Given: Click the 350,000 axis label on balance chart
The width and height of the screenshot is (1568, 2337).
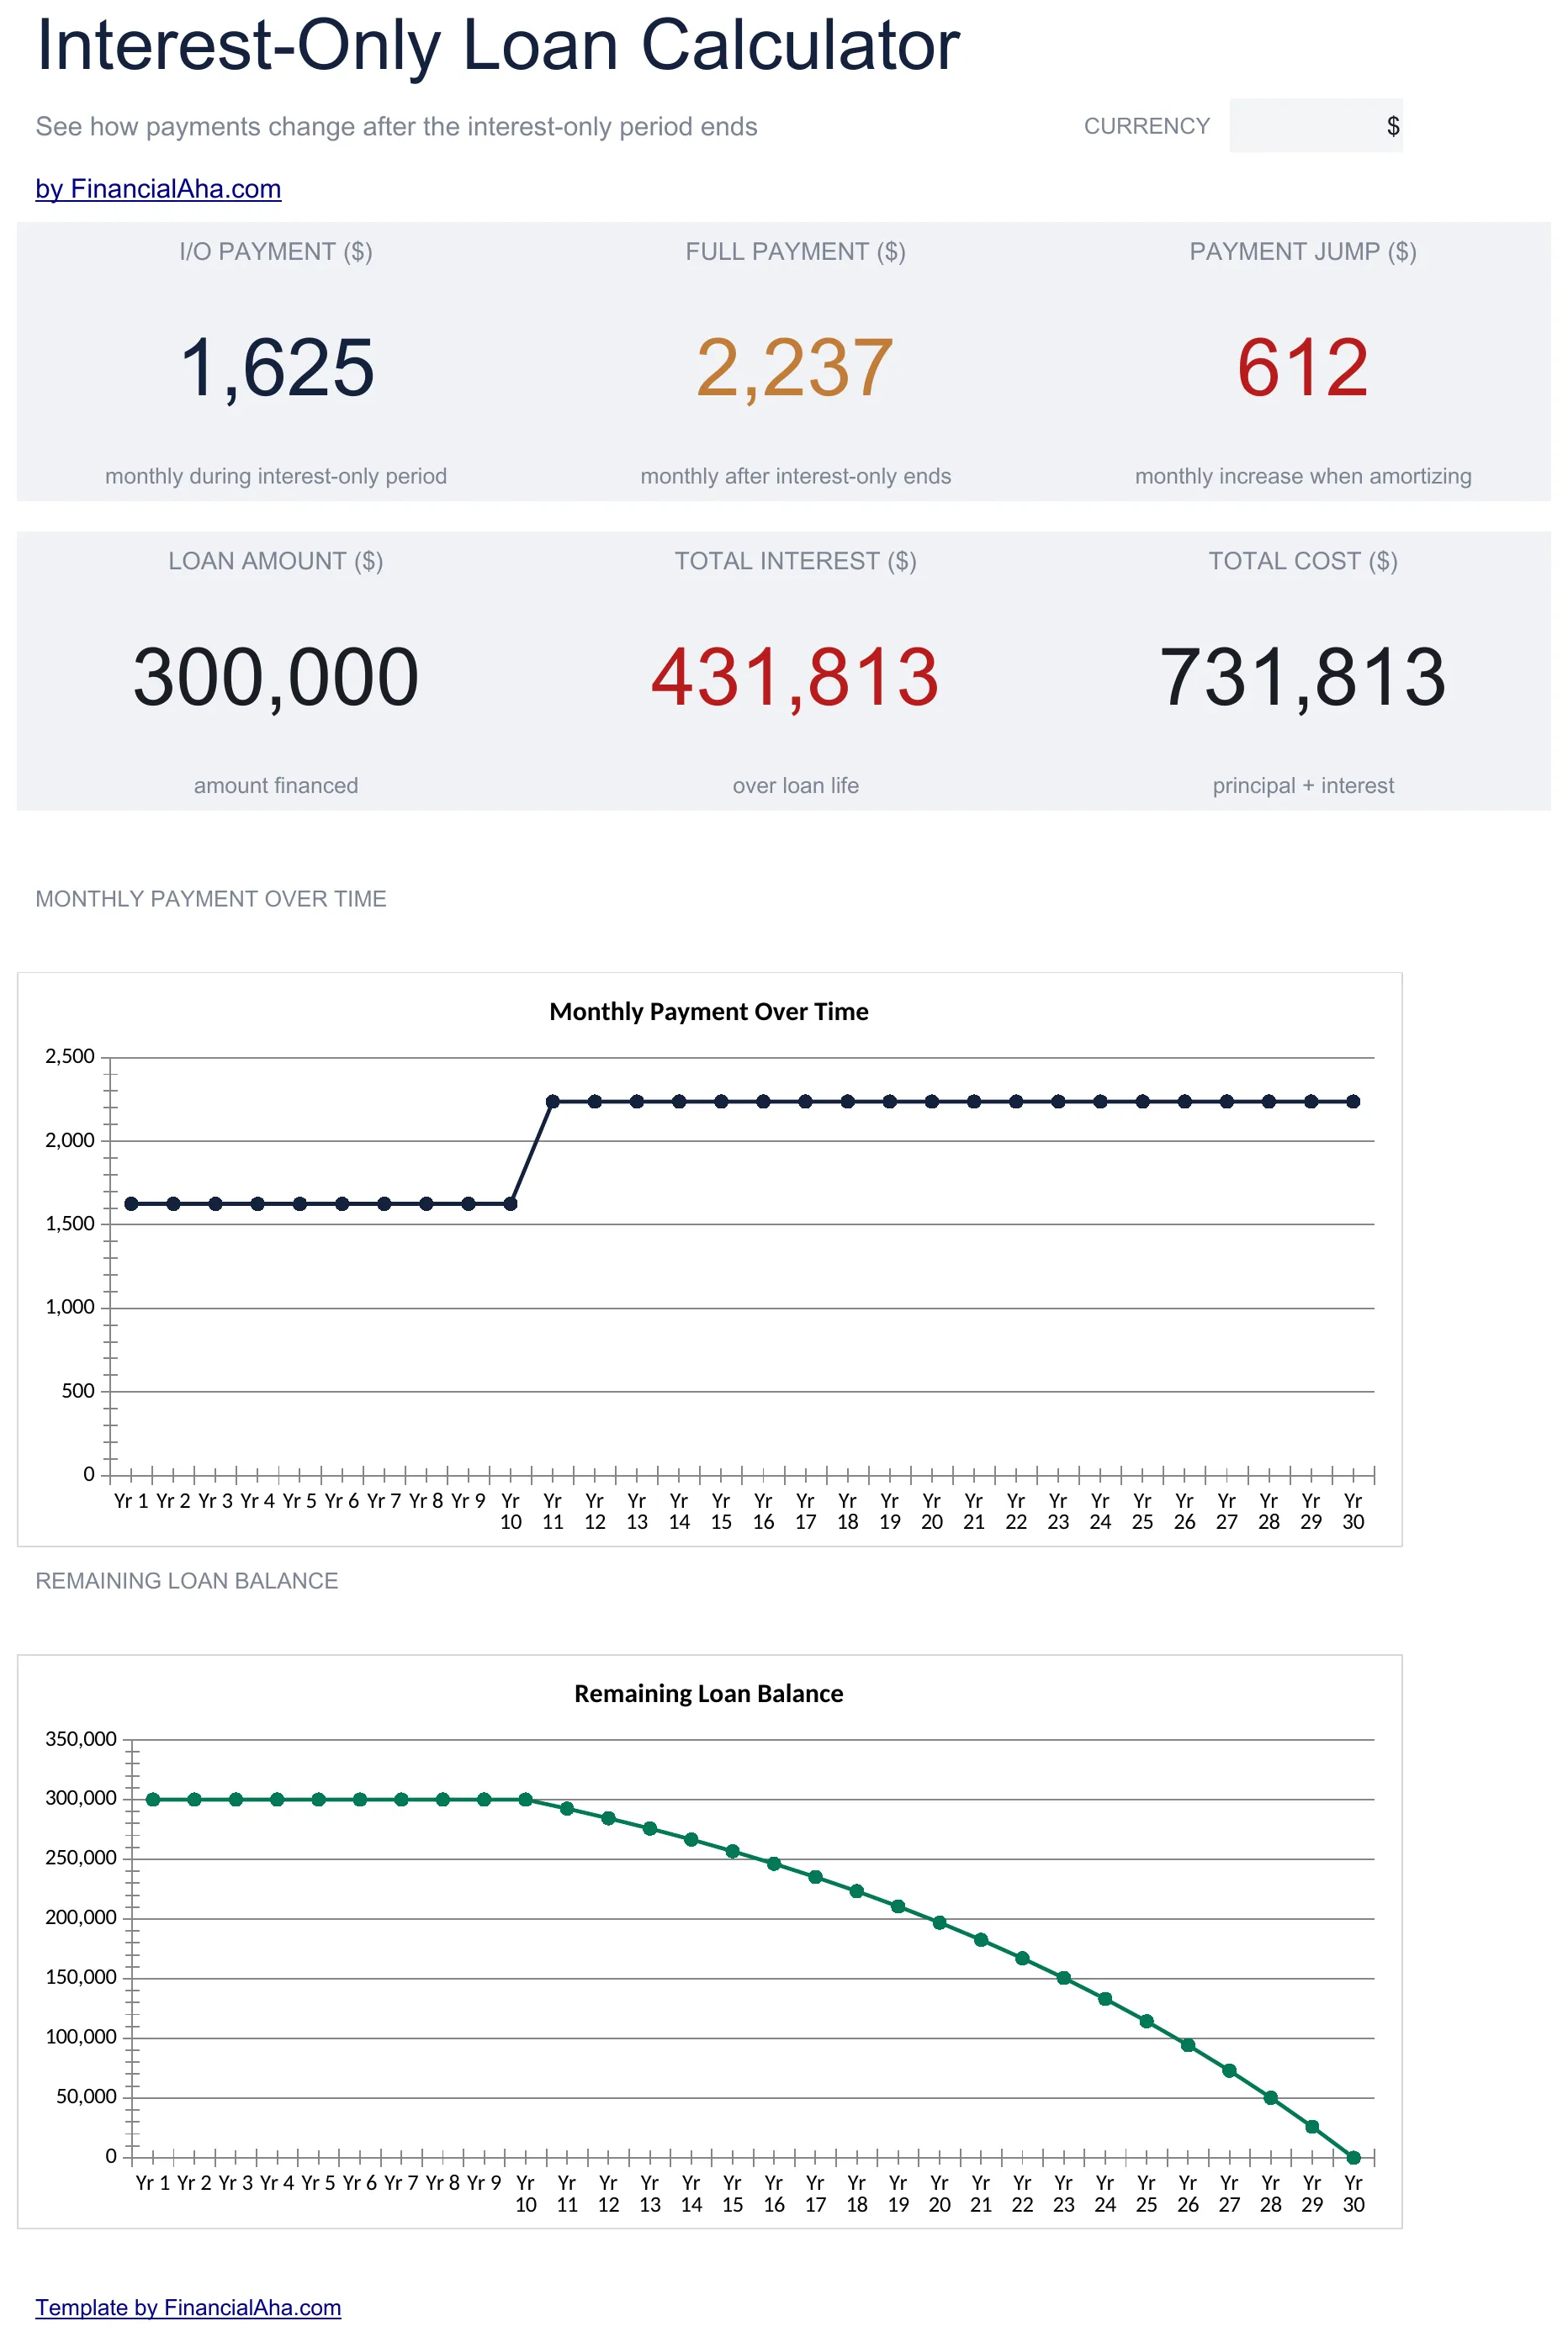Looking at the screenshot, I should [81, 1739].
